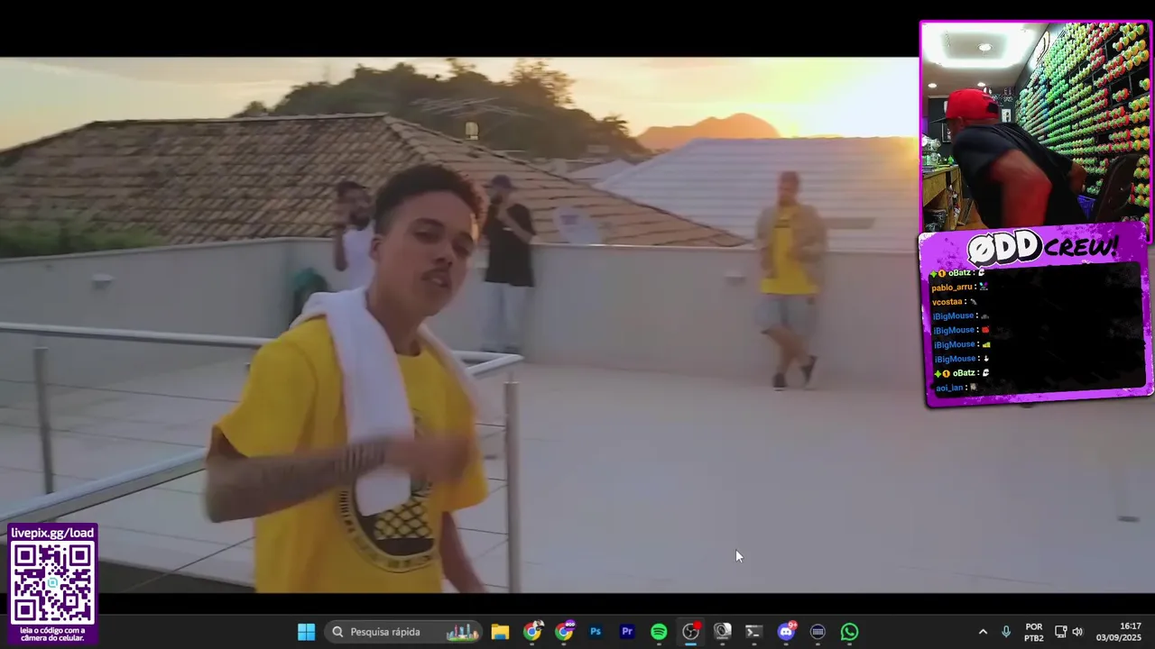Click the ODD CREW! chat header

point(1042,246)
